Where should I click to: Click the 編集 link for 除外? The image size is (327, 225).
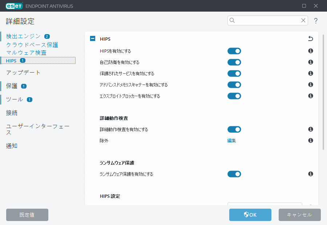click(231, 140)
